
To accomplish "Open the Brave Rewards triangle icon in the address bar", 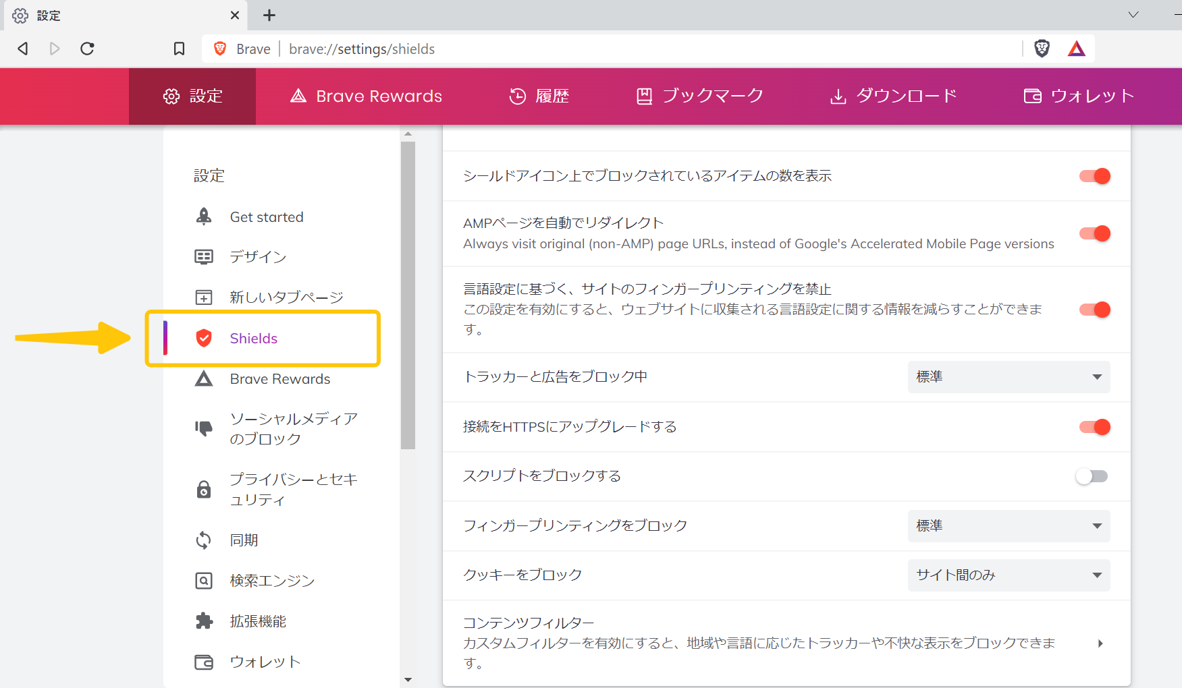I will click(x=1077, y=49).
